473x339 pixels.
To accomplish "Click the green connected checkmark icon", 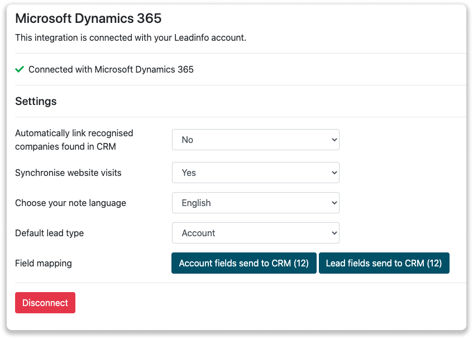I will click(20, 69).
